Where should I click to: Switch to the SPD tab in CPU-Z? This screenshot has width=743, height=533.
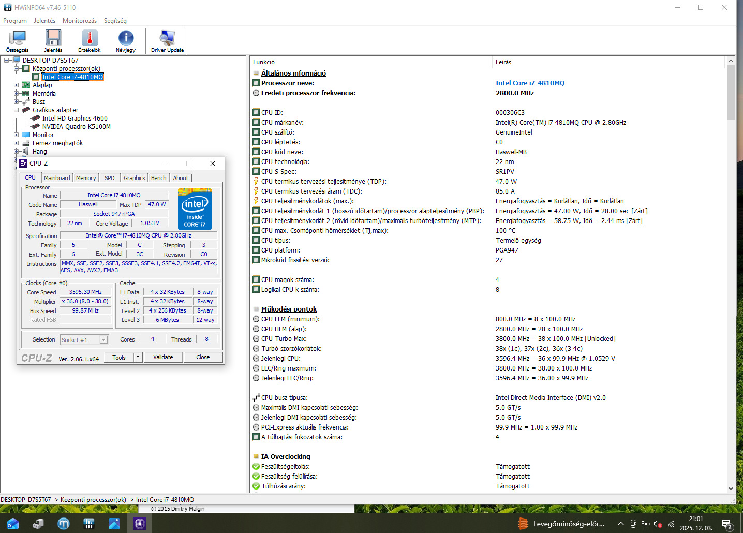click(110, 178)
